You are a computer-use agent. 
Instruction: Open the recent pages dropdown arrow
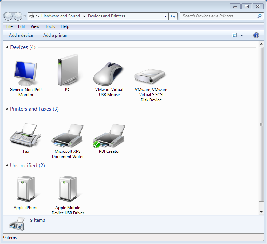click(x=25, y=16)
